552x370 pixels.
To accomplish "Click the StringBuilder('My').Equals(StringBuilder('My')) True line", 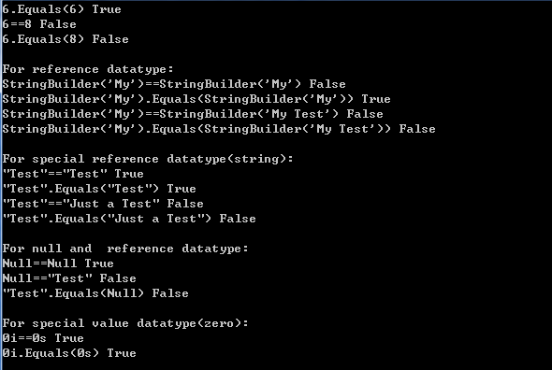I will point(196,99).
